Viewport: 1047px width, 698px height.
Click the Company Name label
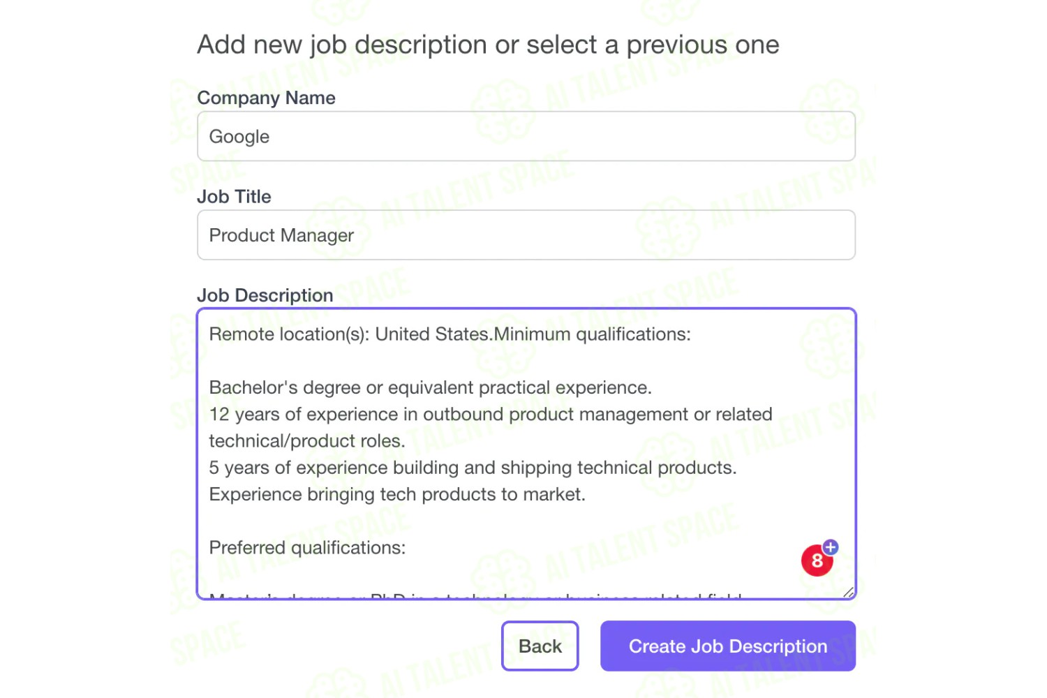[266, 98]
